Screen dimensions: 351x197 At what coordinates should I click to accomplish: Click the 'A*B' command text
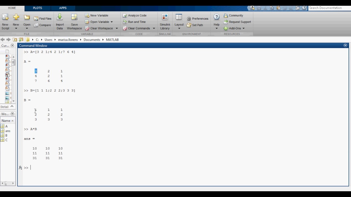(33, 129)
